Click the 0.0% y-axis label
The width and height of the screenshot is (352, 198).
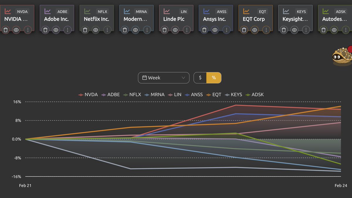16,139
